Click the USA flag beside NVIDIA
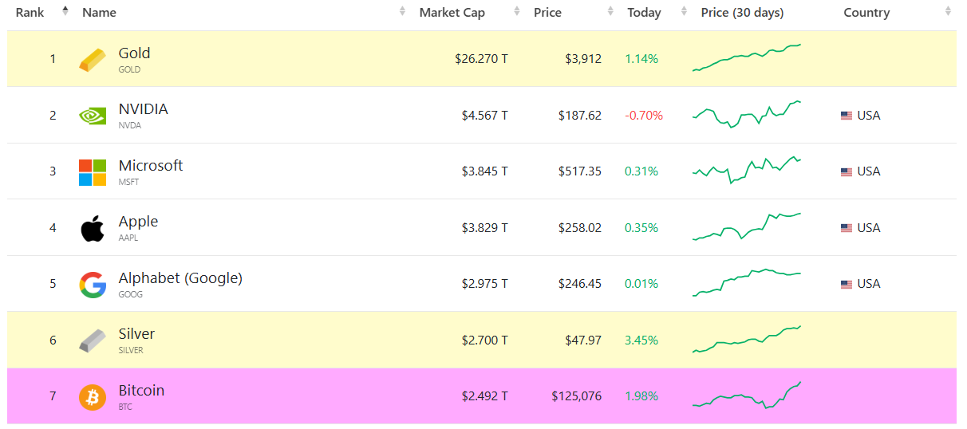Image resolution: width=967 pixels, height=429 pixels. point(847,116)
